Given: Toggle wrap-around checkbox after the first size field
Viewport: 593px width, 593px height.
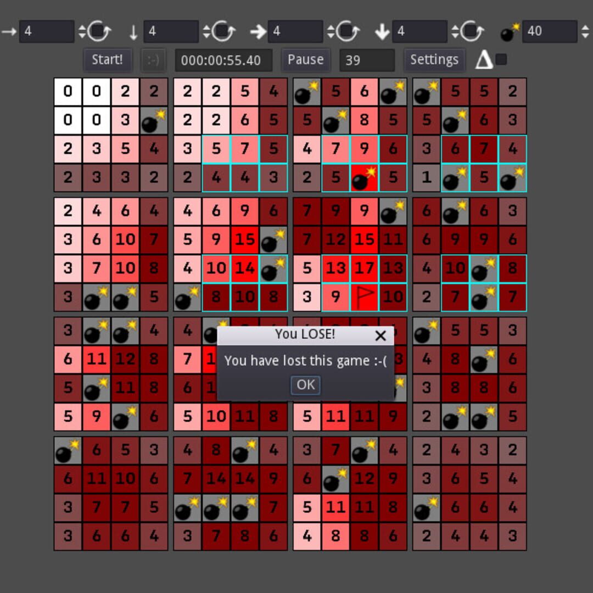Looking at the screenshot, I should pos(100,32).
